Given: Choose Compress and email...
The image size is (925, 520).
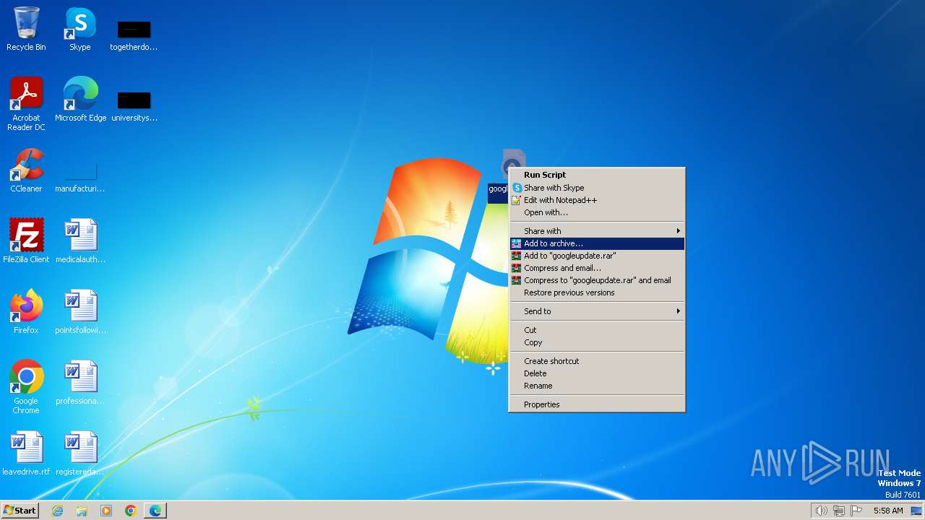Looking at the screenshot, I should coord(597,268).
